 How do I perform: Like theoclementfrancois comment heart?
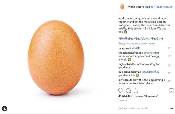[169, 56]
